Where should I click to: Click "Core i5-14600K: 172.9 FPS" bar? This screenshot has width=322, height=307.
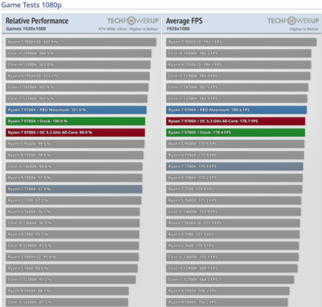(x=233, y=211)
